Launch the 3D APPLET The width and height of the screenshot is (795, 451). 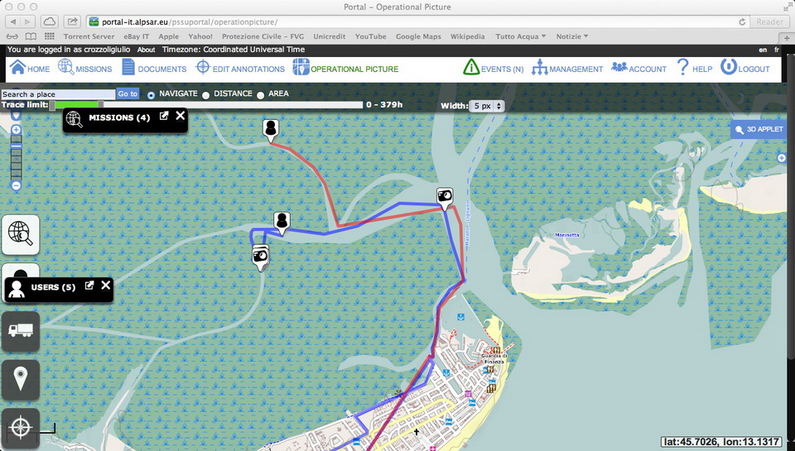[x=759, y=130]
